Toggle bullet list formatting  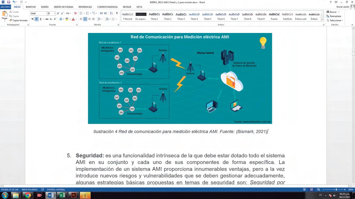pyautogui.click(x=81, y=13)
